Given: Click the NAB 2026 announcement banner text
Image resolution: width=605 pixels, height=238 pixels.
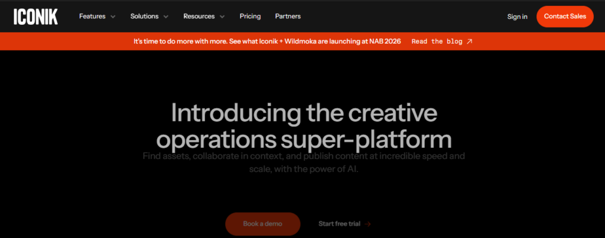Looking at the screenshot, I should coord(267,41).
